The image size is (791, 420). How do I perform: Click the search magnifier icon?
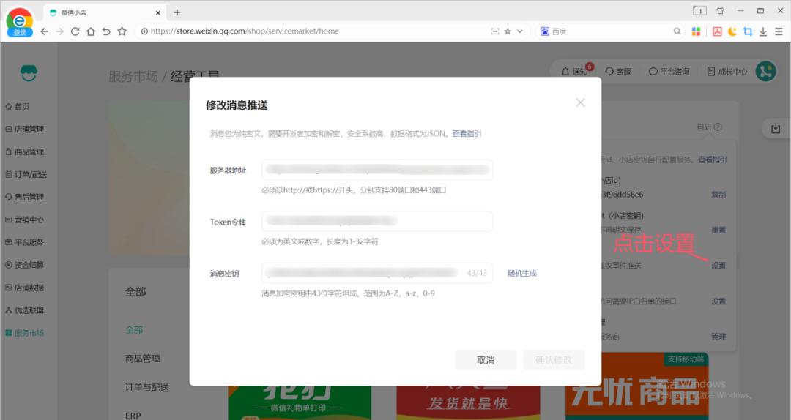click(677, 31)
